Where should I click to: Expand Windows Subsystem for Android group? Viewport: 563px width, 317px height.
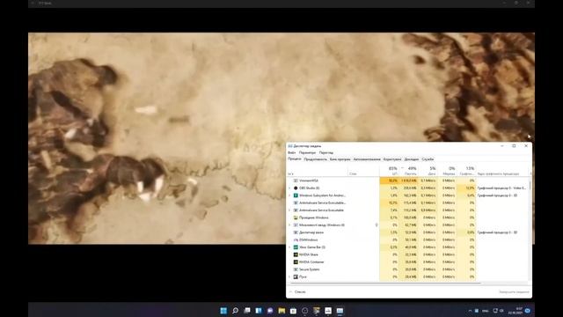[289, 195]
